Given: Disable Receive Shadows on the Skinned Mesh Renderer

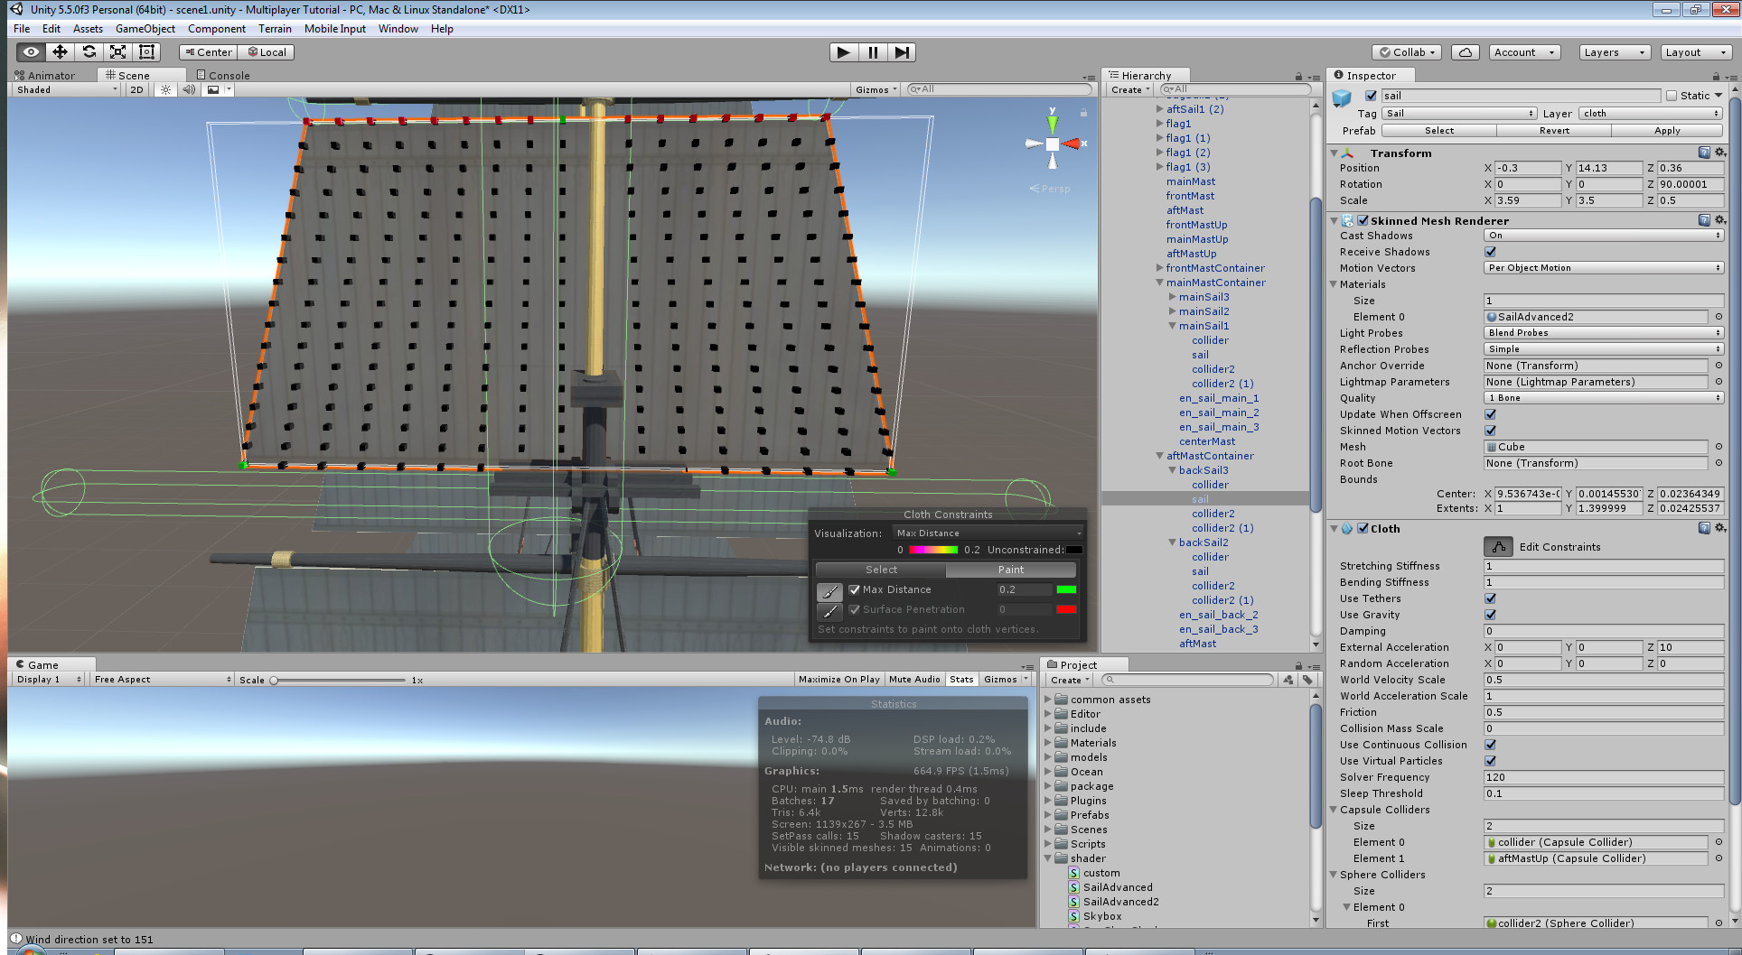Looking at the screenshot, I should 1489,252.
